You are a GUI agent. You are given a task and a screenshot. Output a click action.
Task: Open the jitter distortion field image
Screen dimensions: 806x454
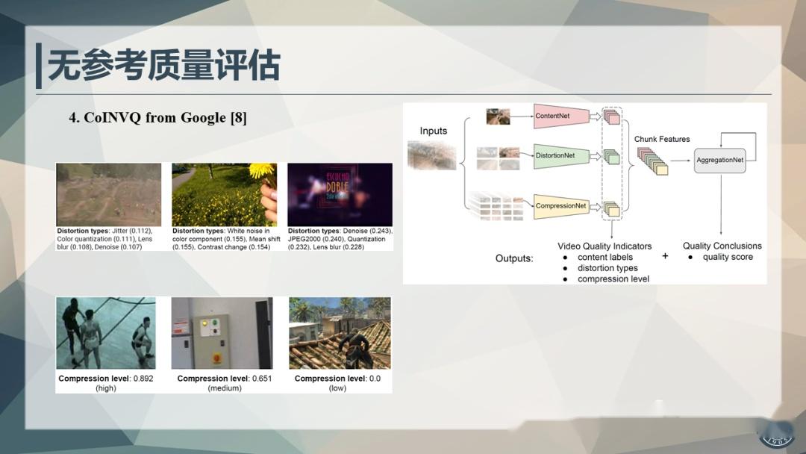click(108, 193)
